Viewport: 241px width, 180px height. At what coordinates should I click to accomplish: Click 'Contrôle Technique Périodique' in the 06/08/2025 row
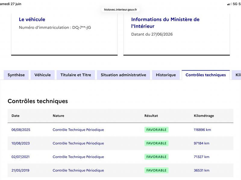[x=78, y=130]
